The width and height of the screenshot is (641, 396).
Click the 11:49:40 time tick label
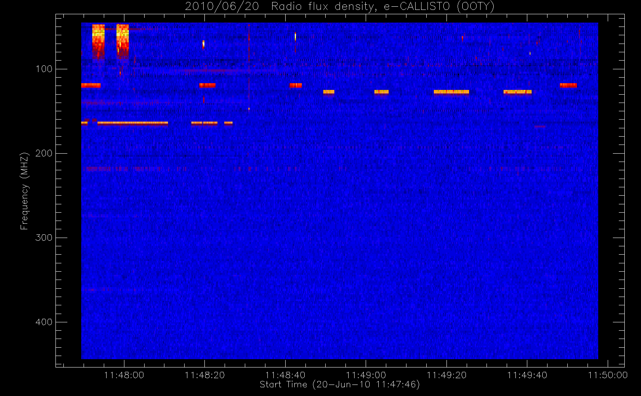click(527, 375)
